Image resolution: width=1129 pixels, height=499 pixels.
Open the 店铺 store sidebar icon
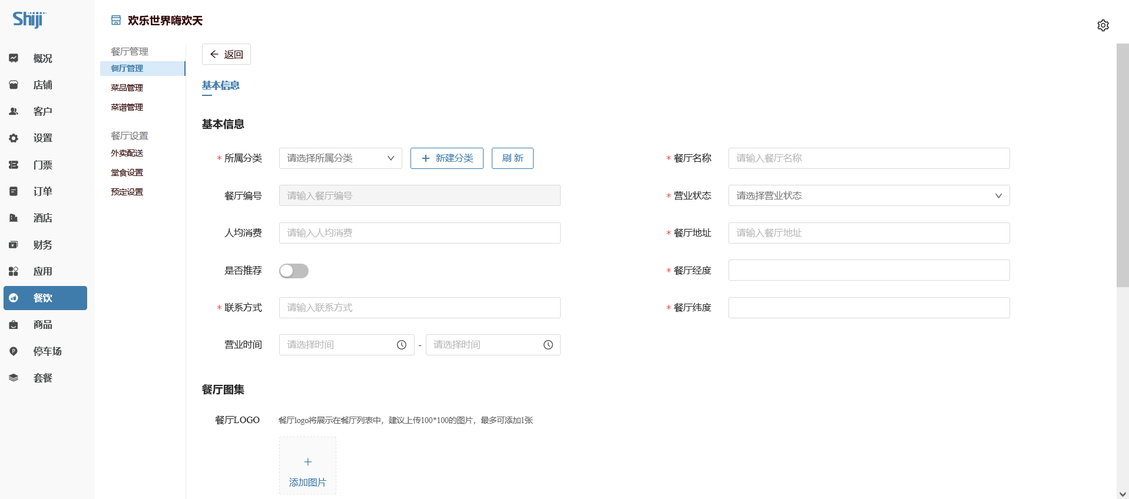click(x=14, y=85)
